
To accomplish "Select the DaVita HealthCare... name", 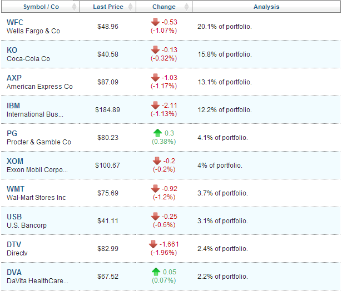I will tap(37, 281).
